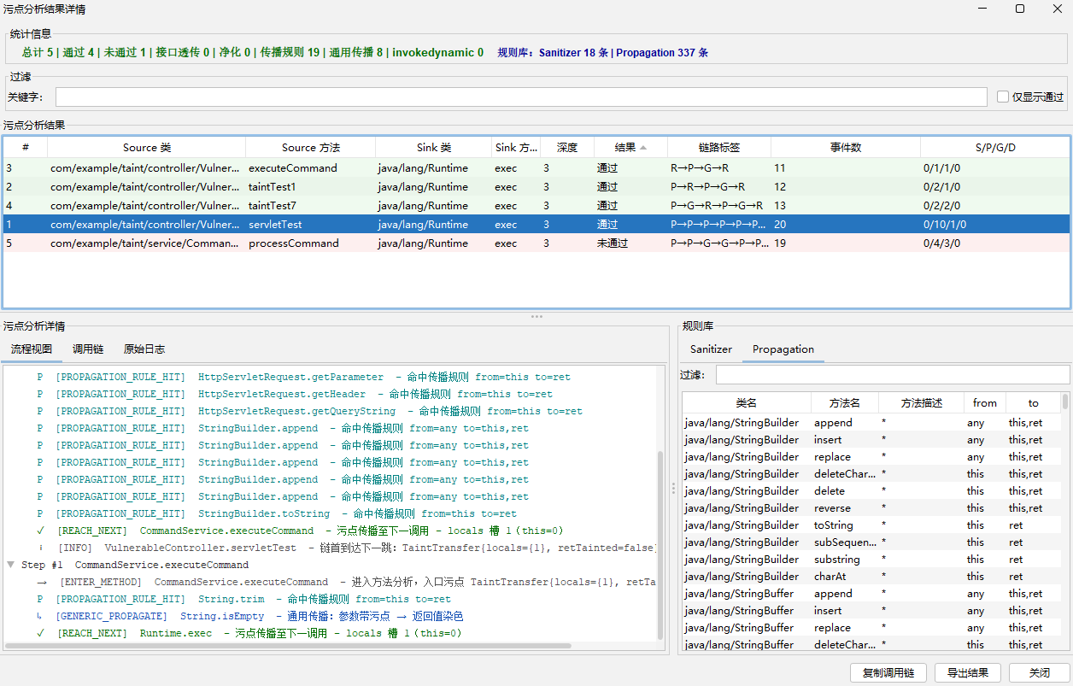Click the sort arrow on 结果 column header
Viewport: 1073px width, 686px height.
click(x=643, y=148)
